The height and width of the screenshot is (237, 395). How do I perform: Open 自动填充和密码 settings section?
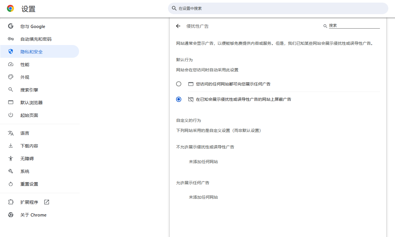tap(40, 39)
